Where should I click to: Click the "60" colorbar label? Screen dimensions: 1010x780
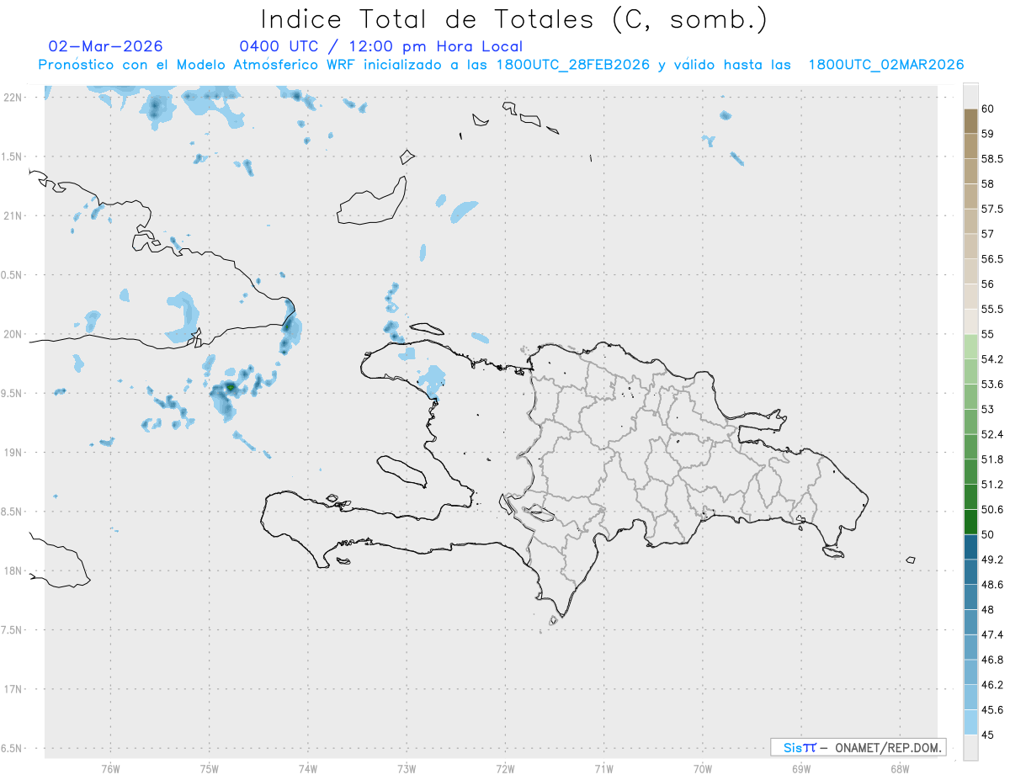click(988, 109)
